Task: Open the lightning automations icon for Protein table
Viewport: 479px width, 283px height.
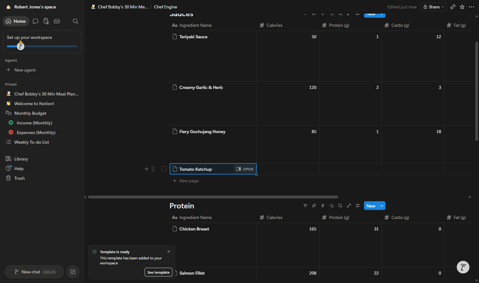Action: click(x=323, y=206)
